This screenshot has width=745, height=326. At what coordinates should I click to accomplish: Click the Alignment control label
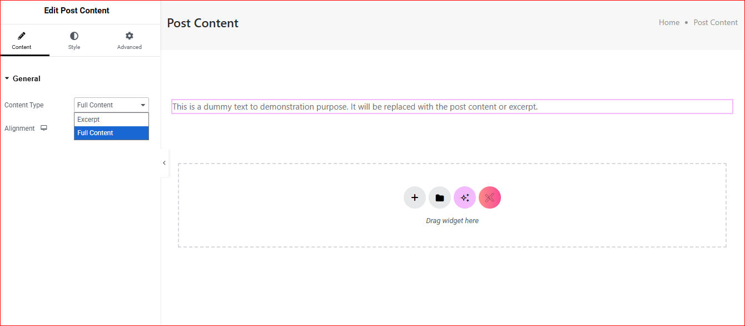pyautogui.click(x=19, y=129)
